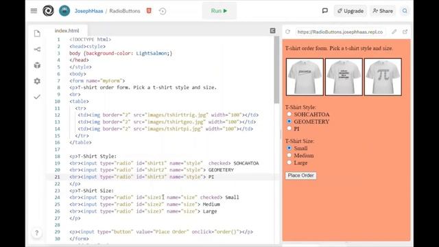The height and width of the screenshot is (247, 439).
Task: Select the Small size radio button
Action: tap(289, 148)
